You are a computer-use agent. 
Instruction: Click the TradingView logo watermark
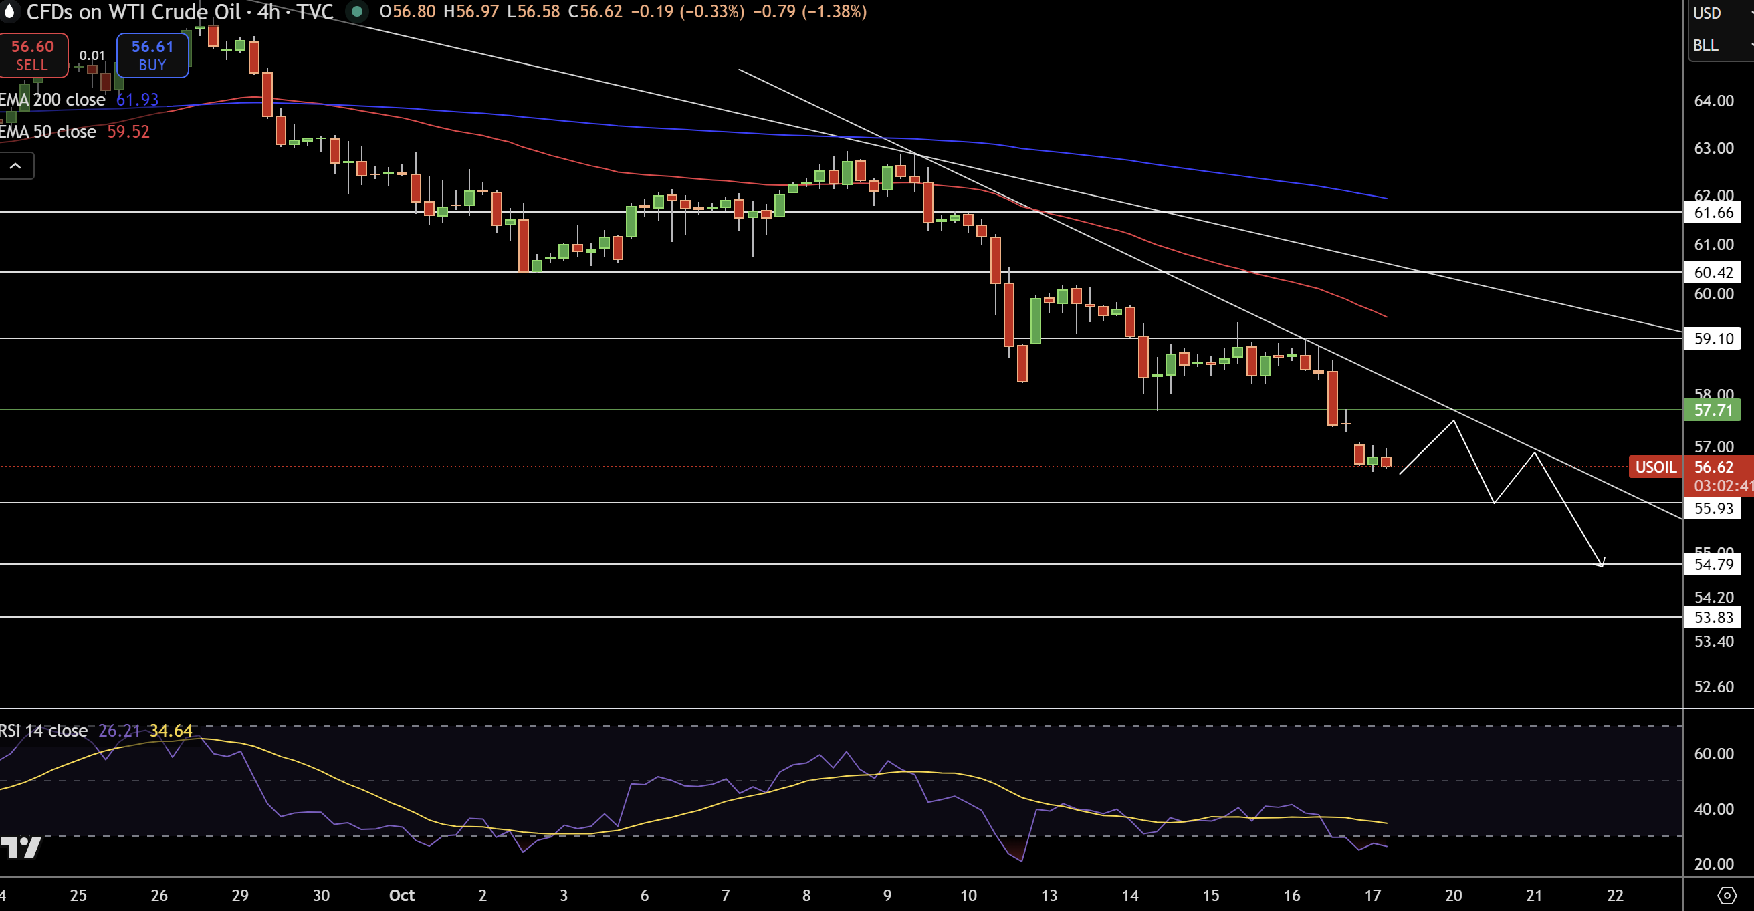[22, 848]
